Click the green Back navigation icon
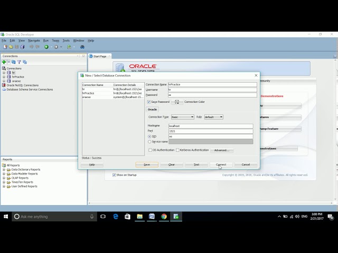This screenshot has width=338, height=253. pyautogui.click(x=46, y=47)
